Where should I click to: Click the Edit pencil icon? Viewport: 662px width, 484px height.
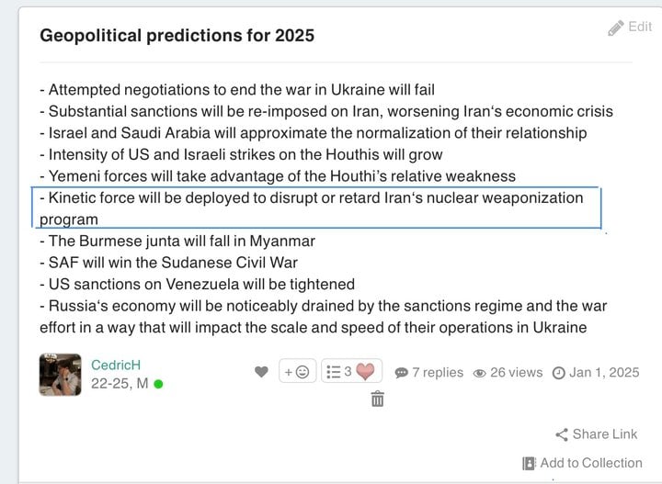(x=615, y=28)
